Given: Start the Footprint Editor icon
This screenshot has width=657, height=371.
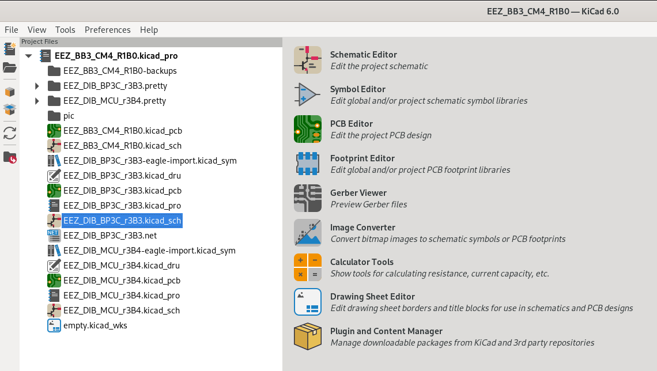Looking at the screenshot, I should pyautogui.click(x=307, y=164).
